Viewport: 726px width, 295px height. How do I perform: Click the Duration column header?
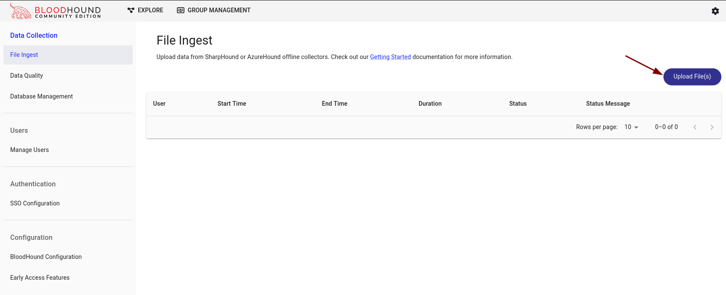[x=430, y=104]
